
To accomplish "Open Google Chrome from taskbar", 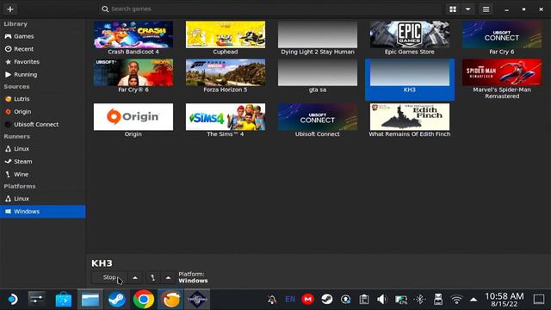I will point(144,300).
